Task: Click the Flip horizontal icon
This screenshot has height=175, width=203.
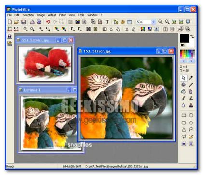Action: coord(165,29)
